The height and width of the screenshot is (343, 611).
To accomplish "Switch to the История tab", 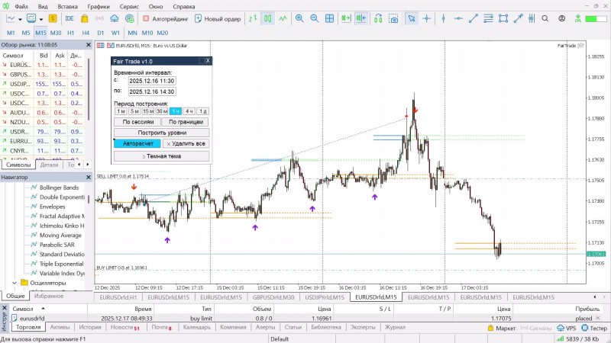I will (90, 328).
